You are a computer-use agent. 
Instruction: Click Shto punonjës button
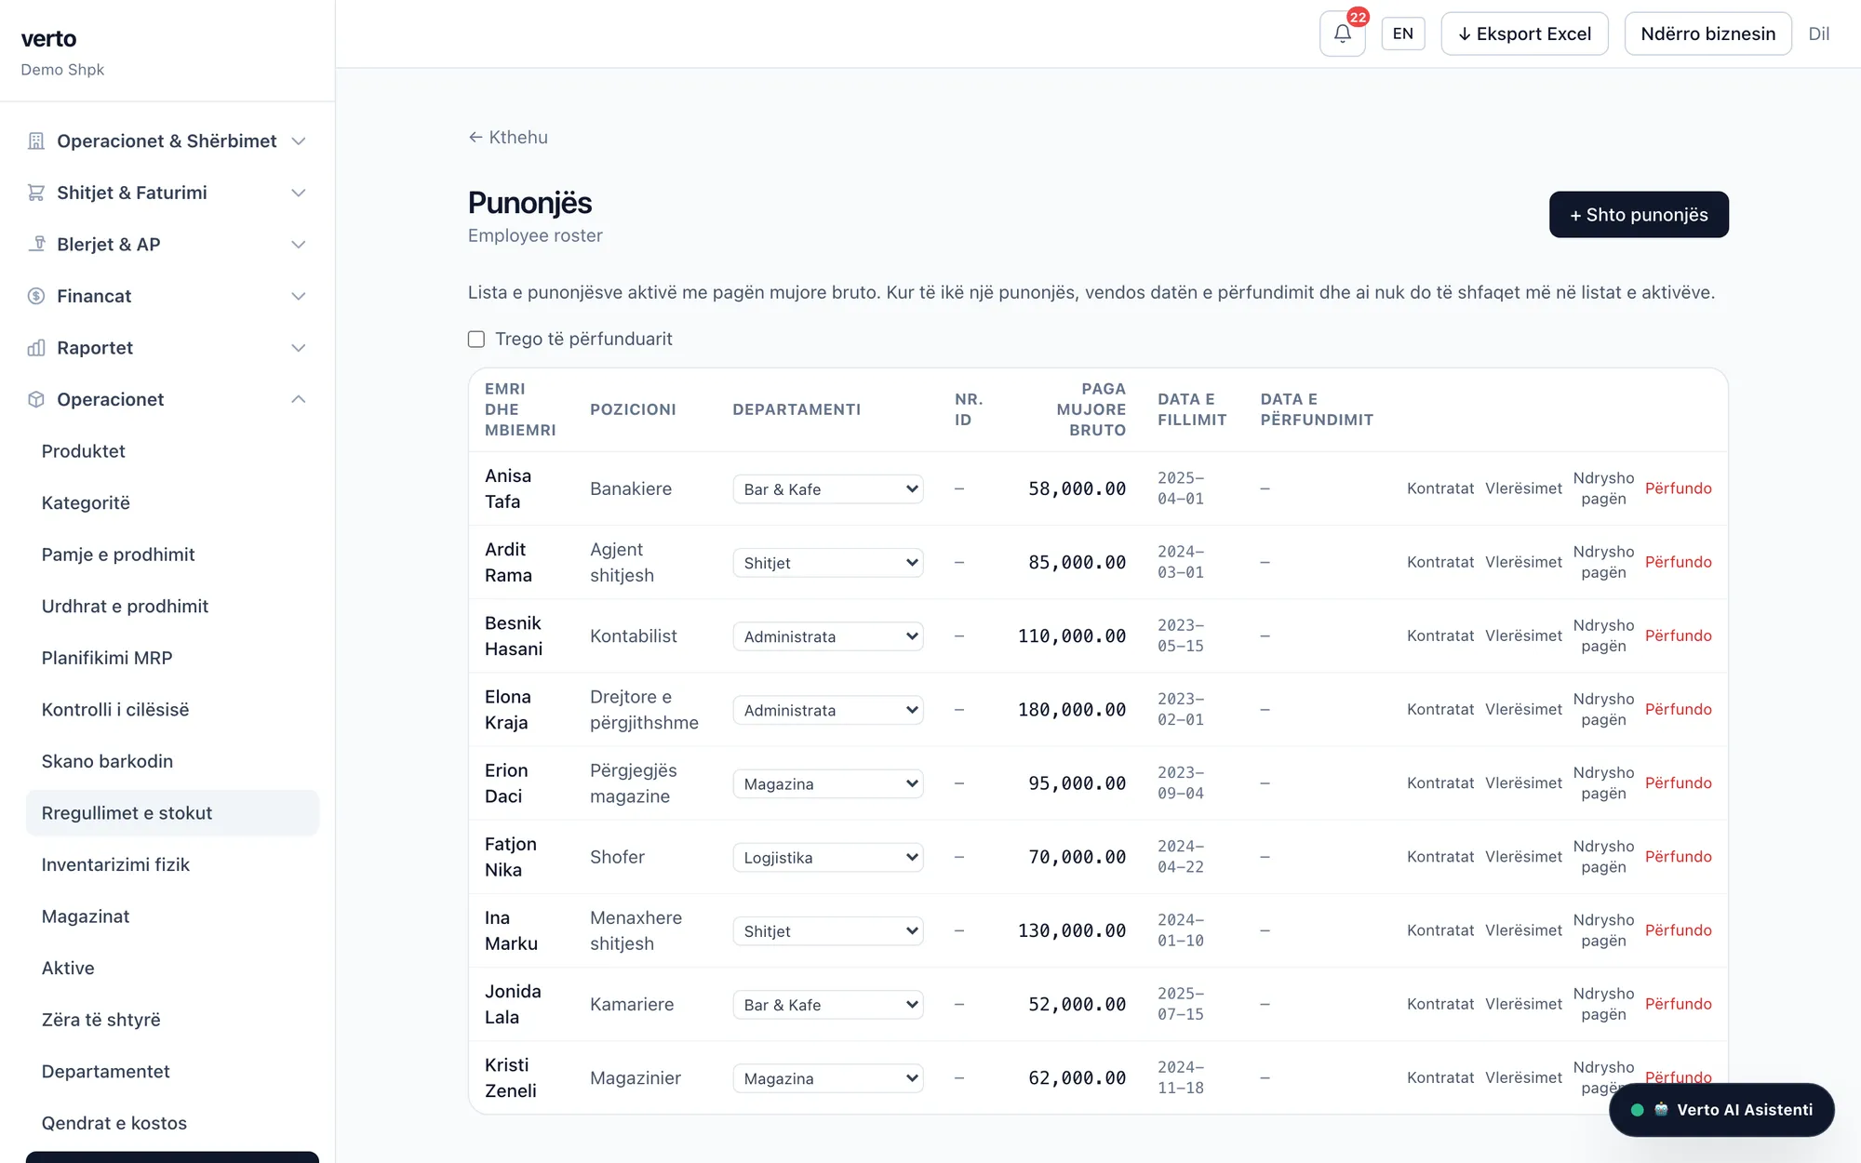(x=1639, y=215)
